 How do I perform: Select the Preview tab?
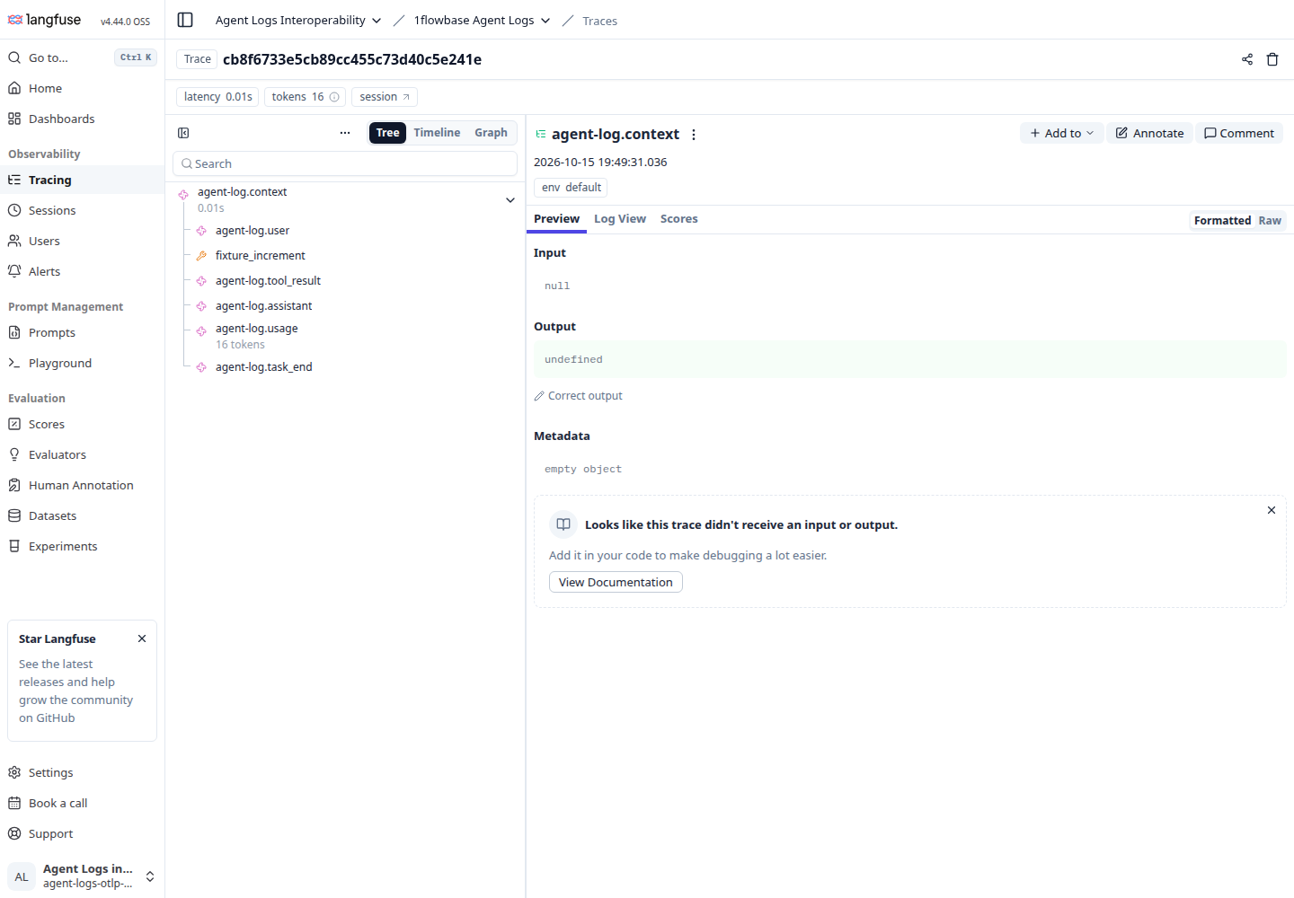click(x=556, y=219)
